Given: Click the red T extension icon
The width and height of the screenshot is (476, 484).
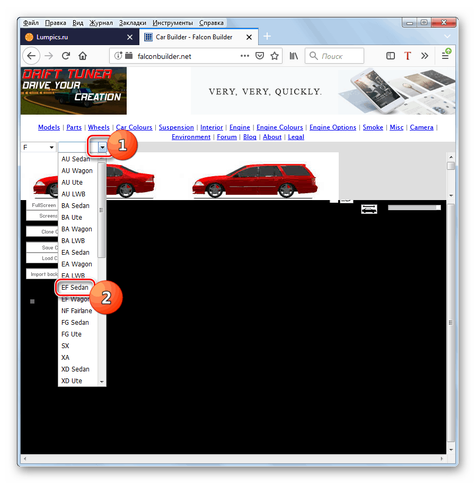Looking at the screenshot, I should 407,56.
